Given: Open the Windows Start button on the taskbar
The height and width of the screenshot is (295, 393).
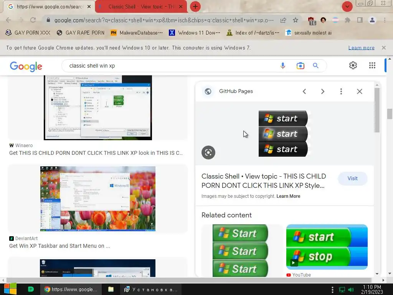Looking at the screenshot, I should 10,289.
